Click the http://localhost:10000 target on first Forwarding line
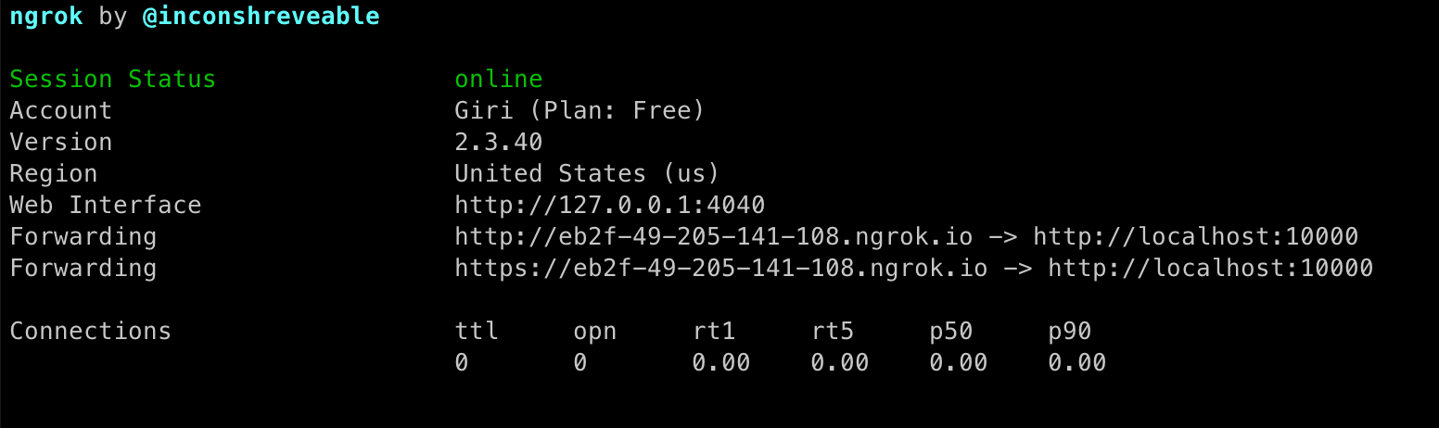This screenshot has width=1439, height=428. tap(1196, 236)
